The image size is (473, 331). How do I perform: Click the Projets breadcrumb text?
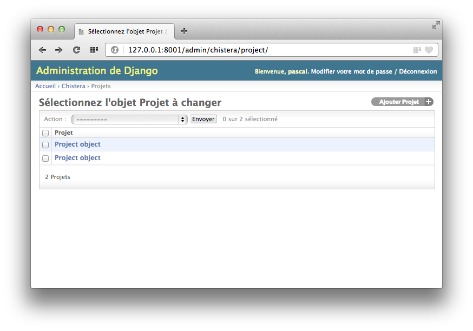pyautogui.click(x=101, y=86)
